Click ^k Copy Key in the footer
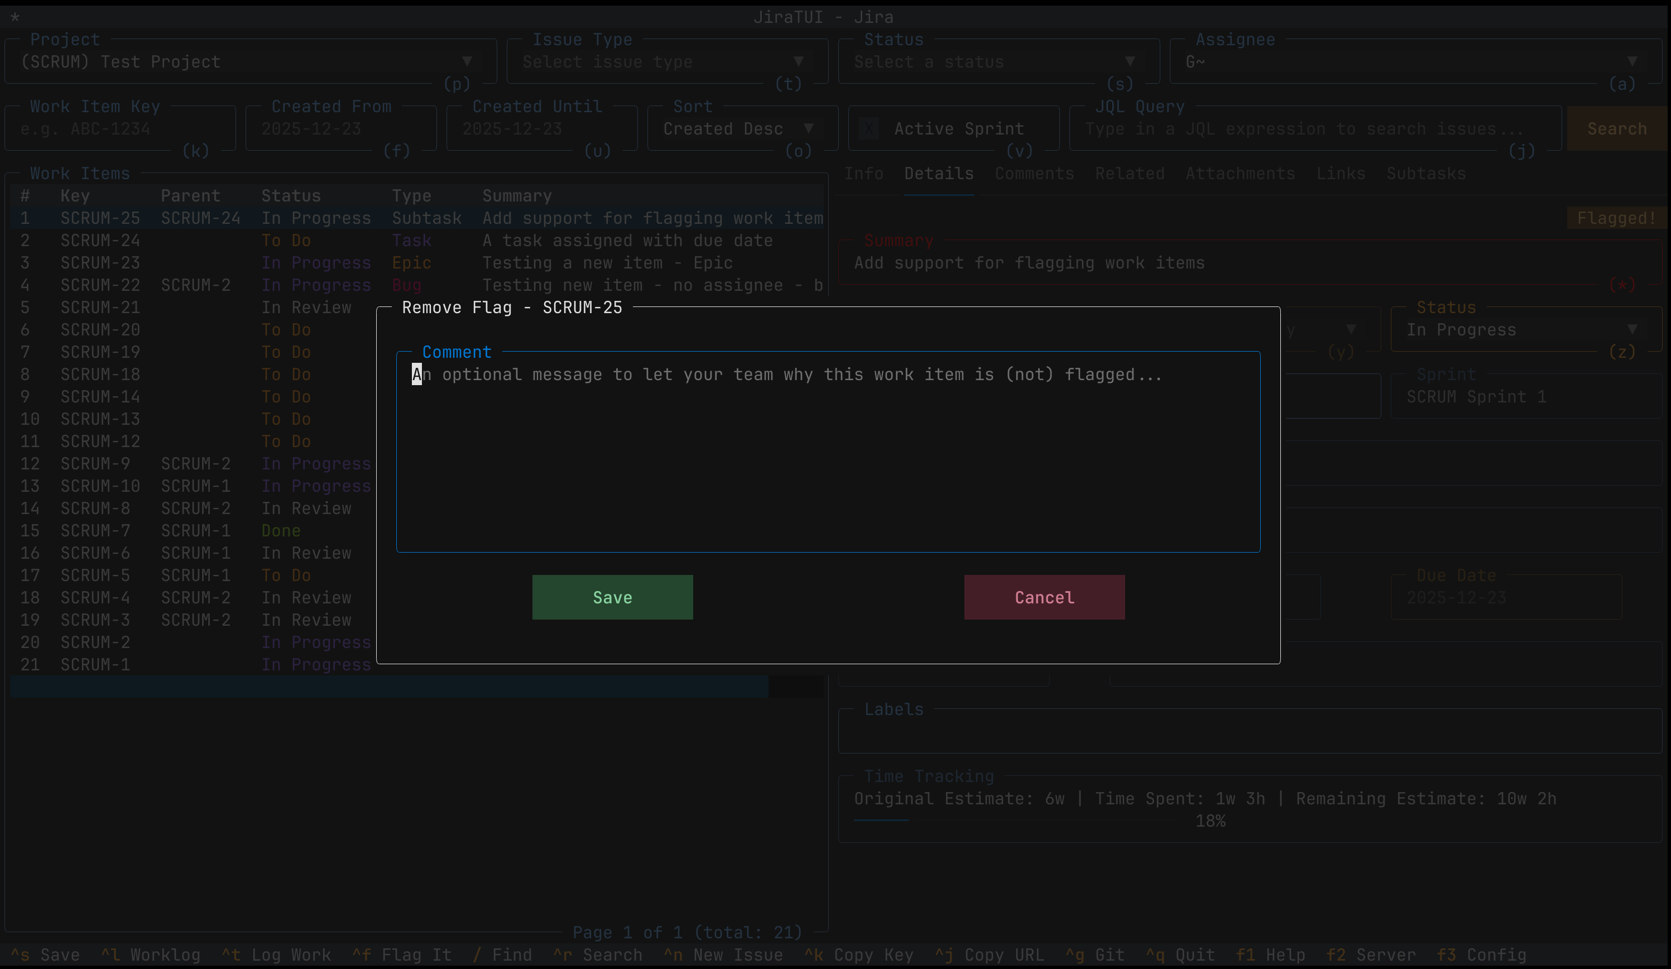The image size is (1671, 969). 859,955
